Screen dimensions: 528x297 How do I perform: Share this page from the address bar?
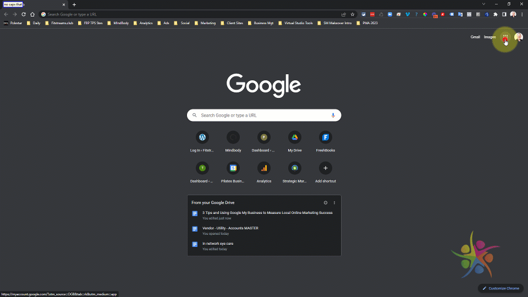343,14
